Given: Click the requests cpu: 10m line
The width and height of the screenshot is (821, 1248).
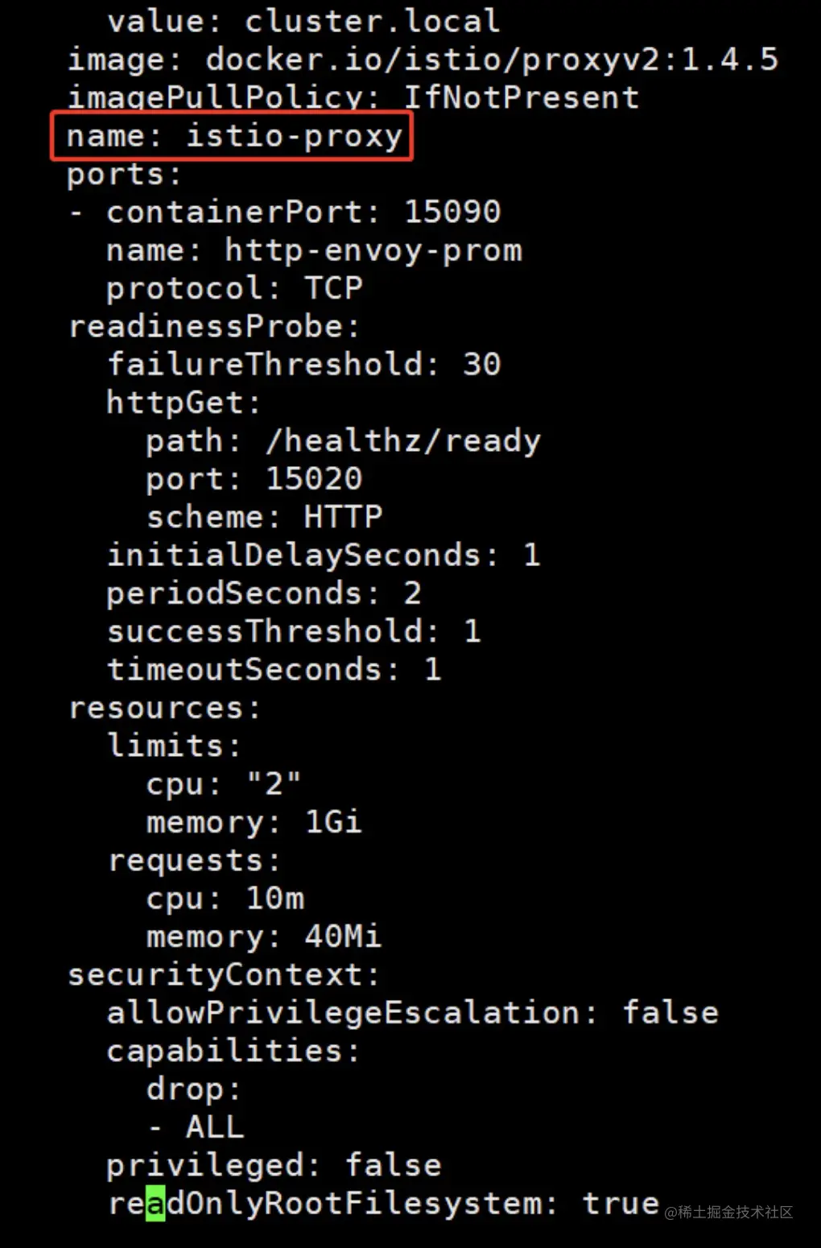Looking at the screenshot, I should (225, 899).
